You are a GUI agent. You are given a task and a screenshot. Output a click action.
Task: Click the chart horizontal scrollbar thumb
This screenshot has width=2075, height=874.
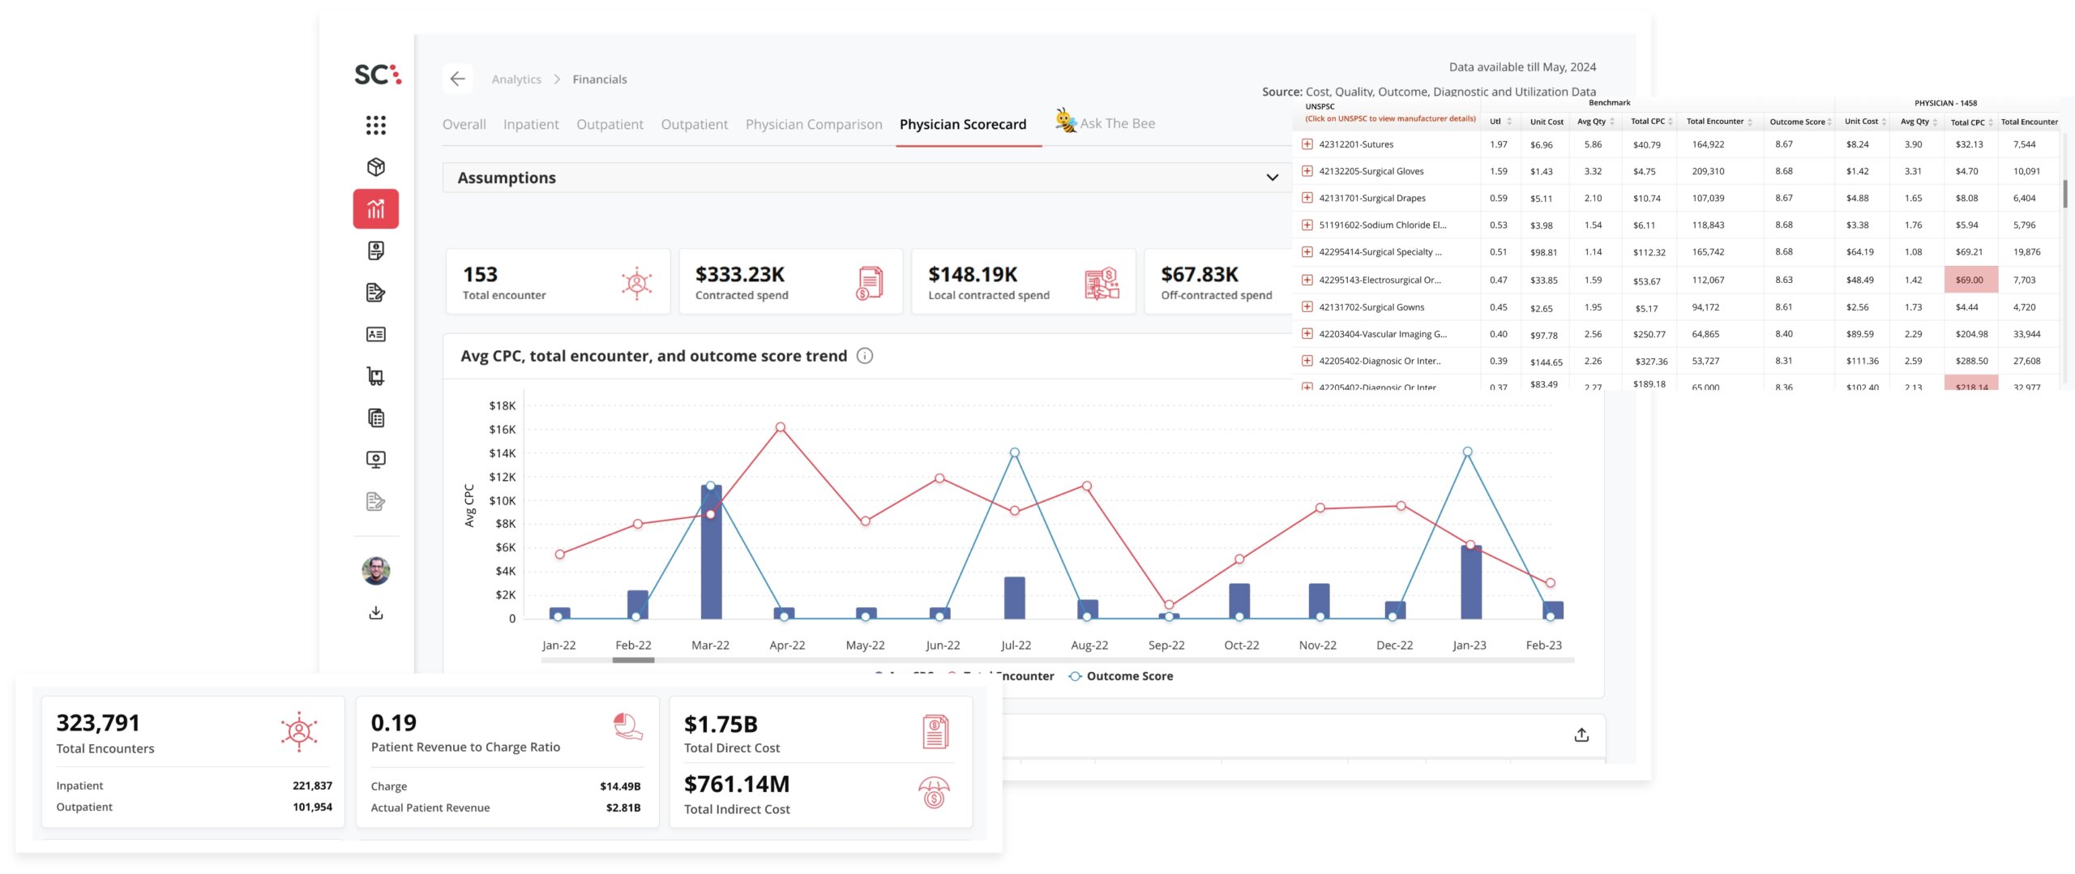pyautogui.click(x=633, y=660)
